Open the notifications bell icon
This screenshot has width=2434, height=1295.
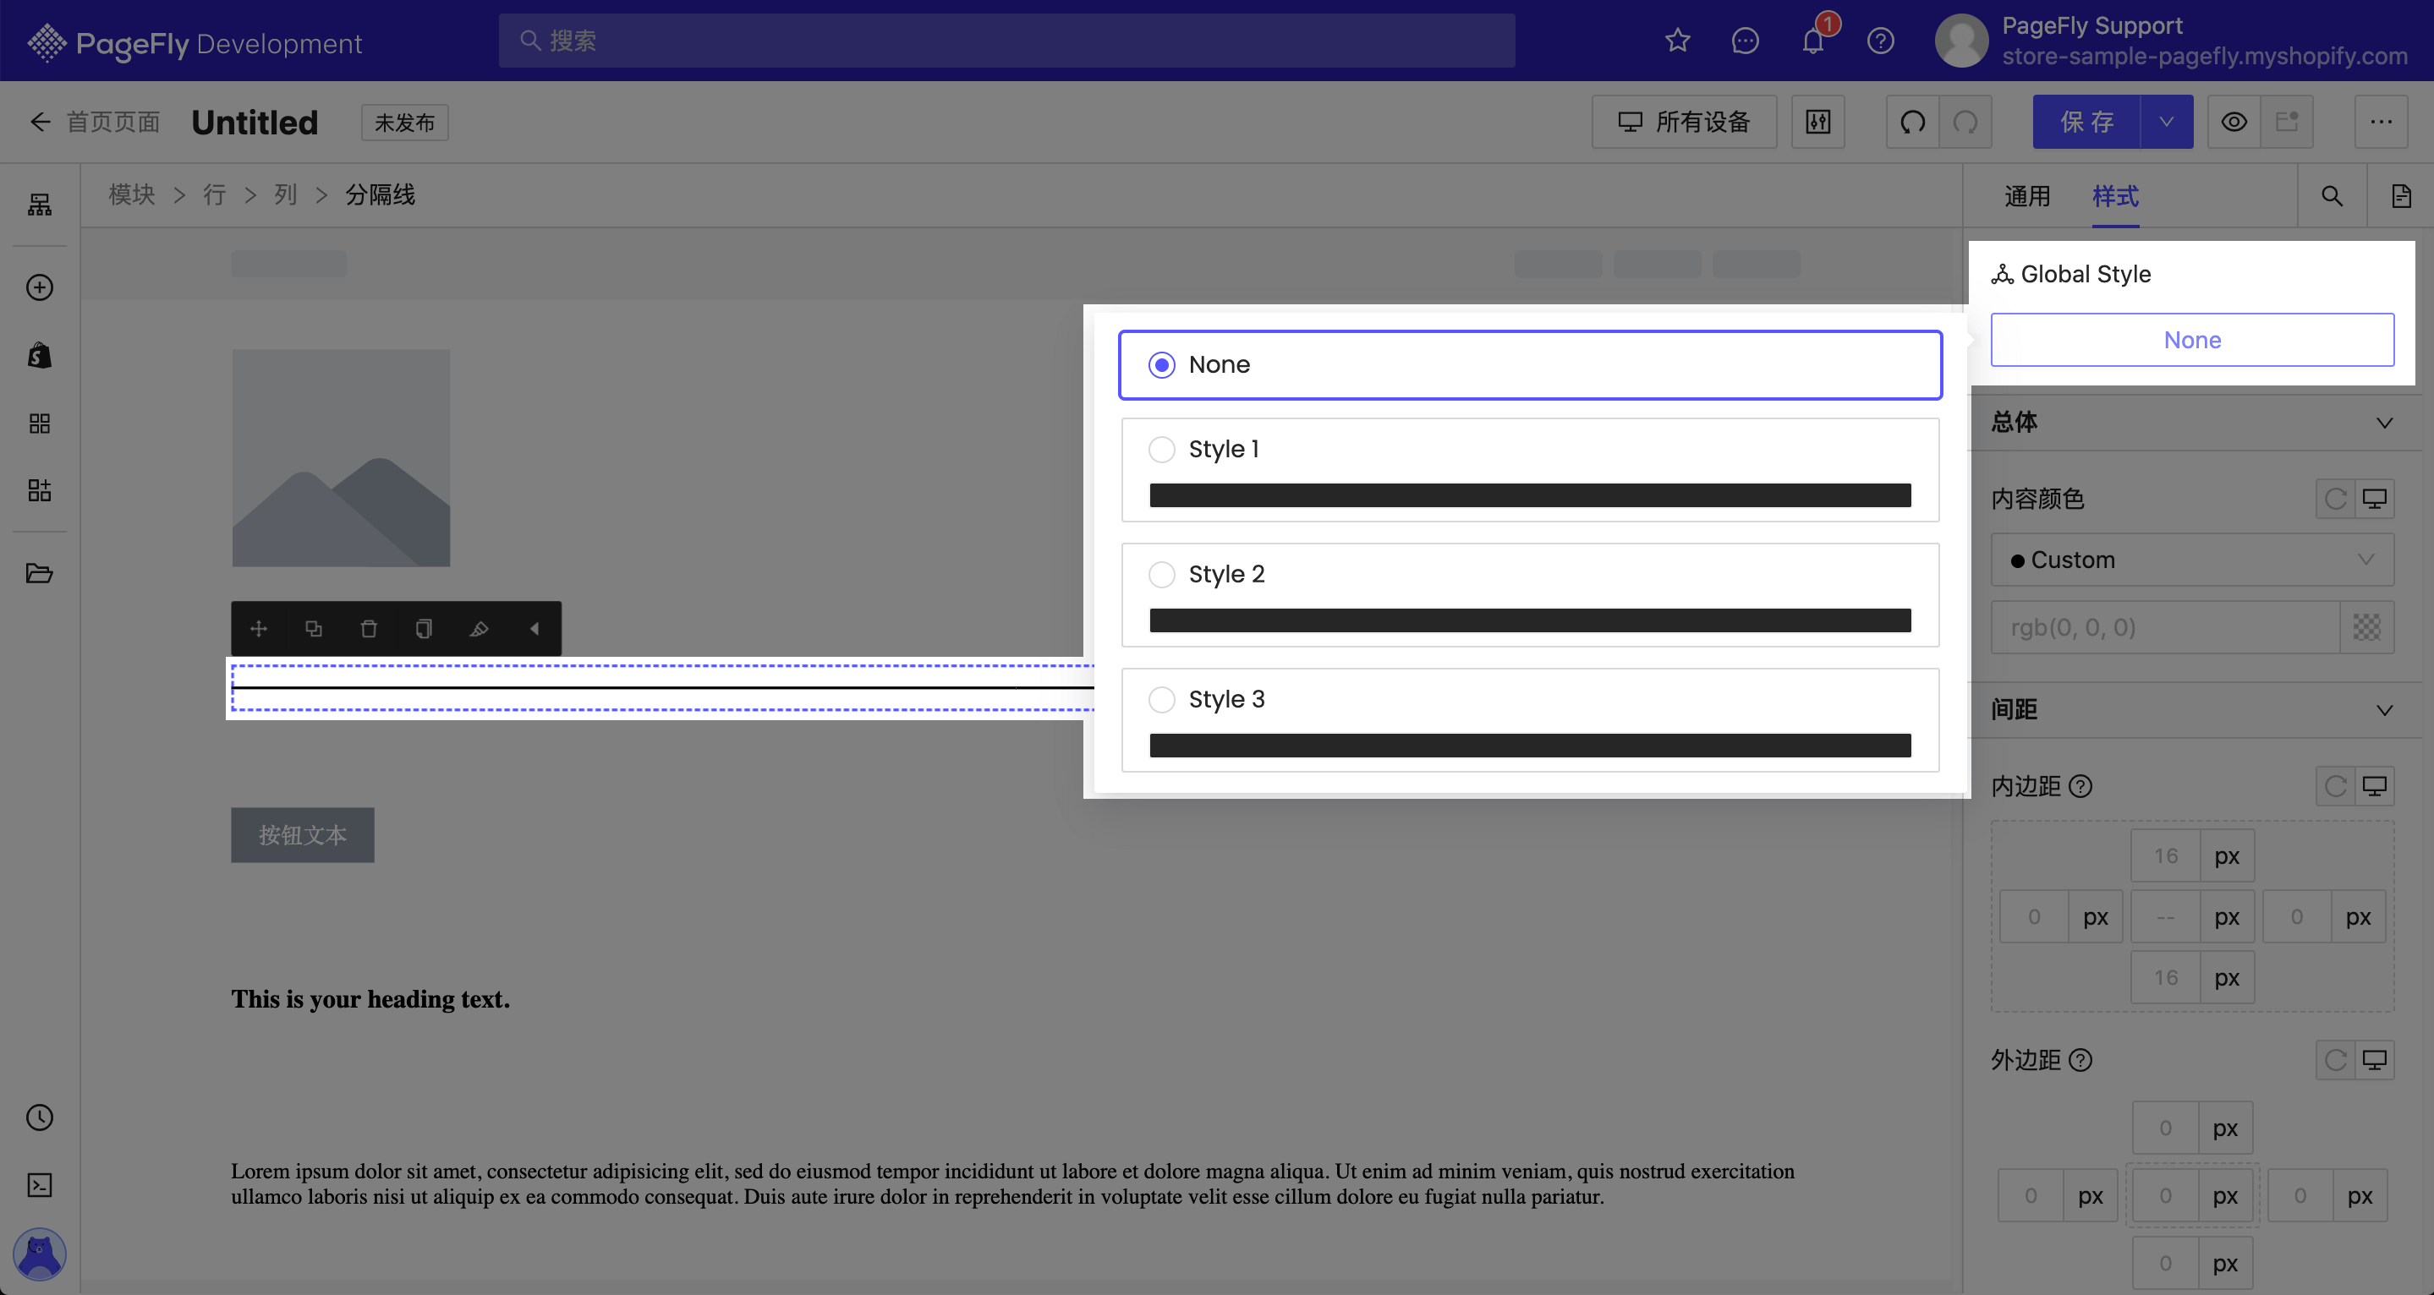(1813, 41)
